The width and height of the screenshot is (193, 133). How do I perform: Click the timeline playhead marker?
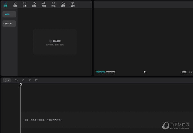tap(21, 85)
